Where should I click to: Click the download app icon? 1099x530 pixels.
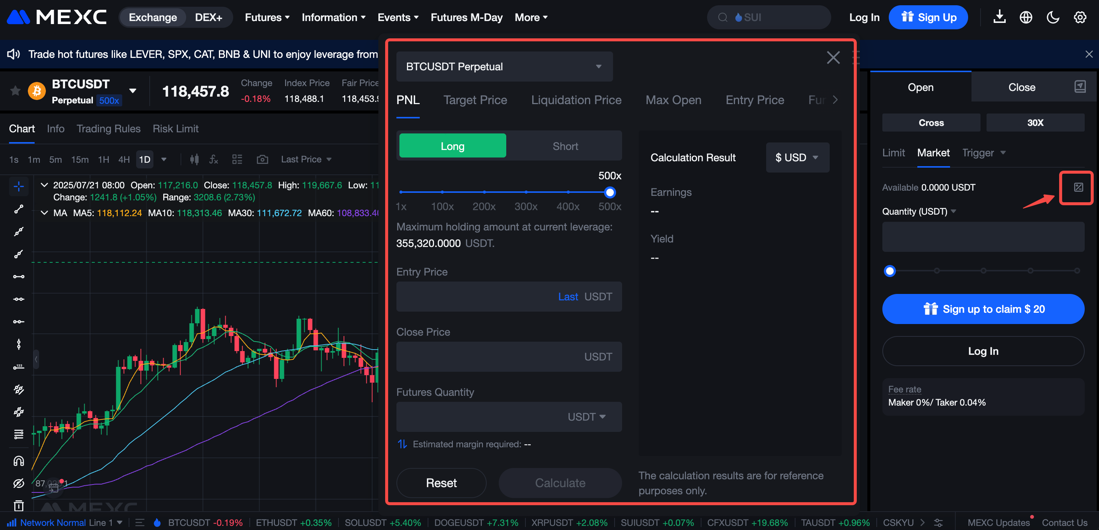999,18
